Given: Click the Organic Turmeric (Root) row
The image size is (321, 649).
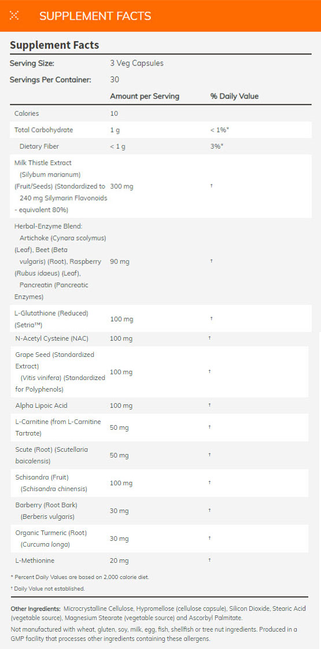Looking at the screenshot, I should (160, 539).
